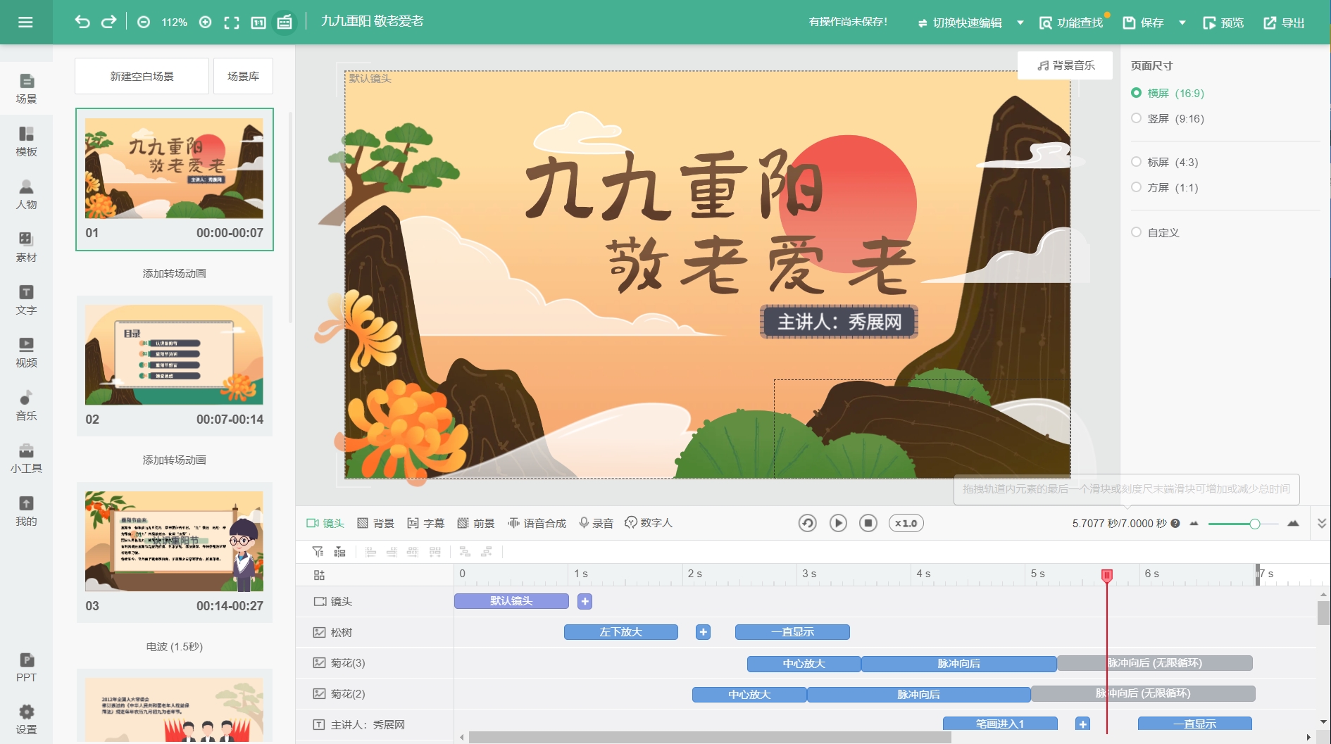This screenshot has width=1331, height=744.
Task: Switch to the 字幕 subtitle tab
Action: (426, 523)
